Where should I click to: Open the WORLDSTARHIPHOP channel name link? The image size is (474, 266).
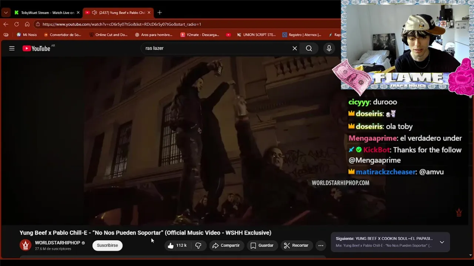[57, 243]
